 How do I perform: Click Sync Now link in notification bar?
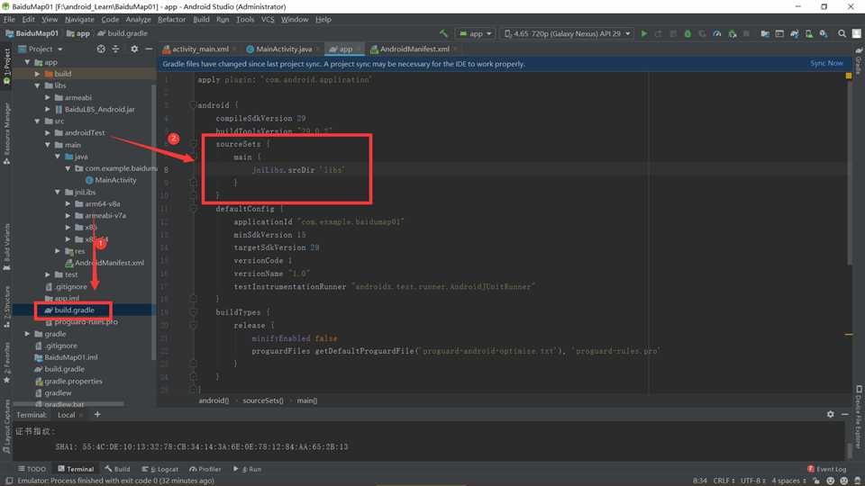pyautogui.click(x=826, y=63)
